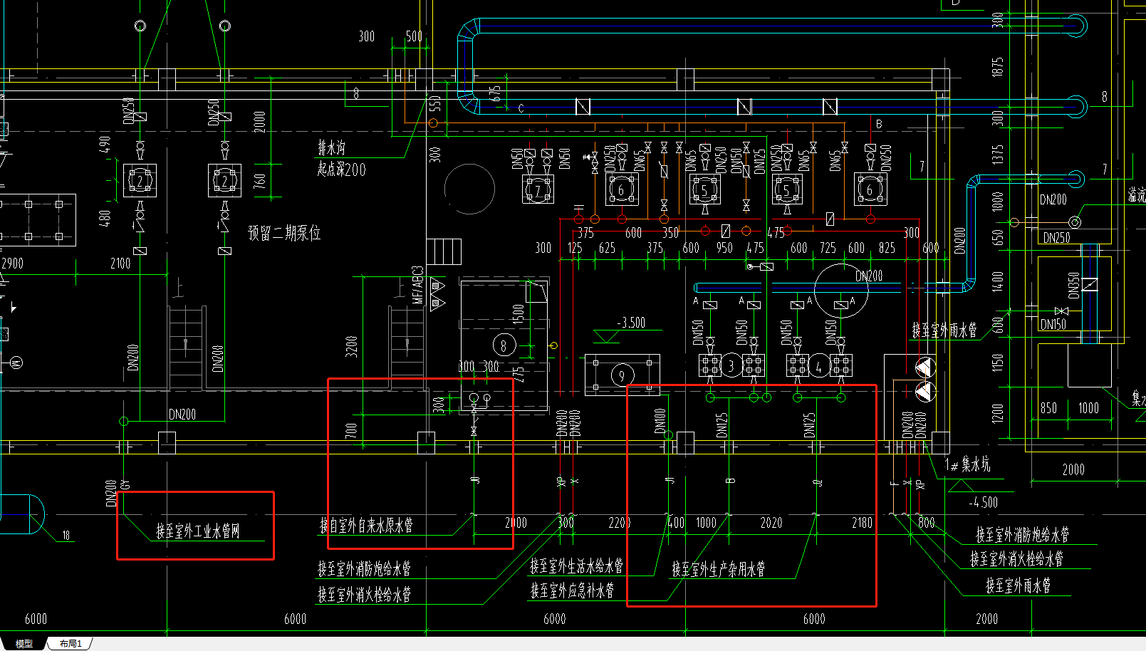1146x651 pixels.
Task: Click pump symbol numbered 7
Action: pos(538,189)
